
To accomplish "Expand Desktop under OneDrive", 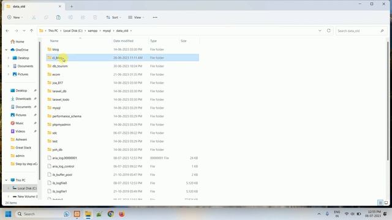I will [x=8, y=58].
